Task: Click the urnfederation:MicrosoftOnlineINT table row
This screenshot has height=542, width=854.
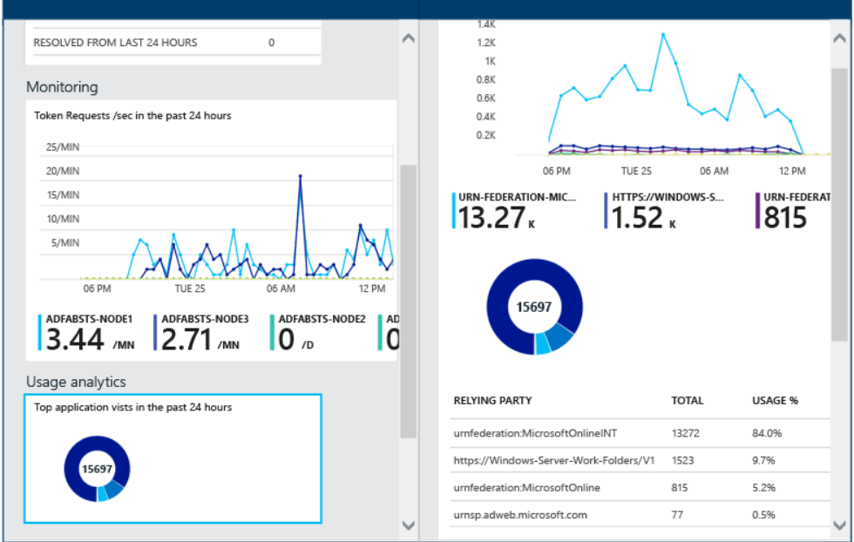Action: pos(627,432)
